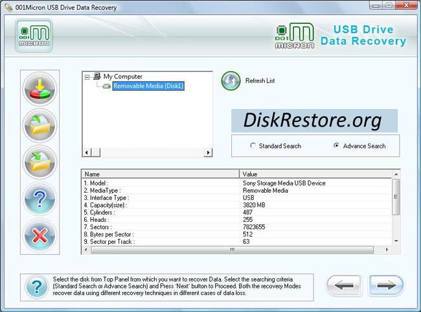The height and width of the screenshot is (312, 421).
Task: Click the details table left scroll arrow
Action: pos(86,250)
